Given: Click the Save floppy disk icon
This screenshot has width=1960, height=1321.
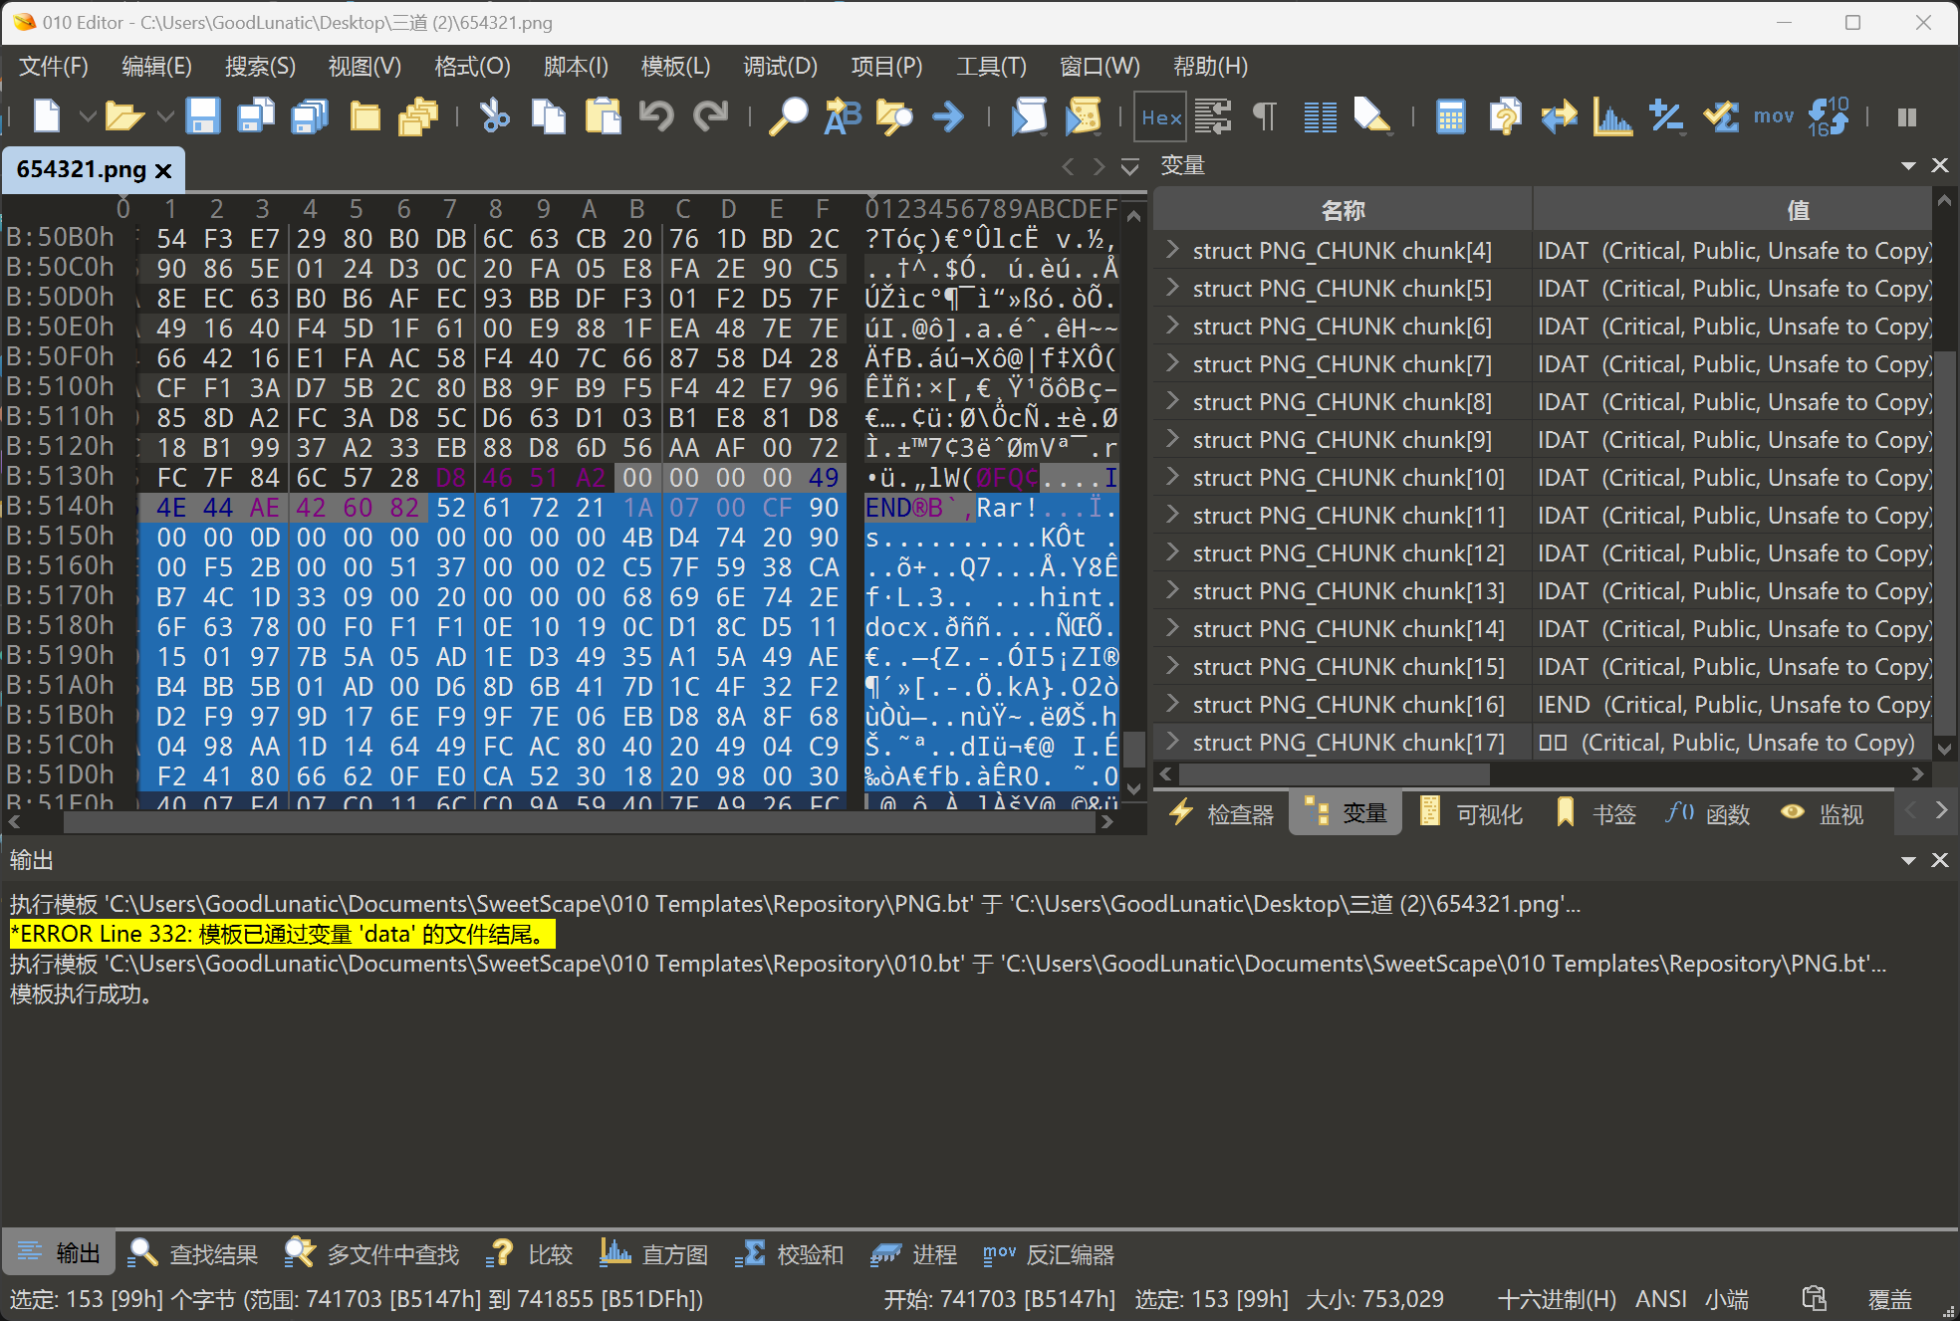Looking at the screenshot, I should tap(203, 116).
